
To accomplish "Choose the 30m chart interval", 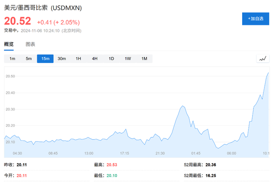I will click(x=62, y=59).
